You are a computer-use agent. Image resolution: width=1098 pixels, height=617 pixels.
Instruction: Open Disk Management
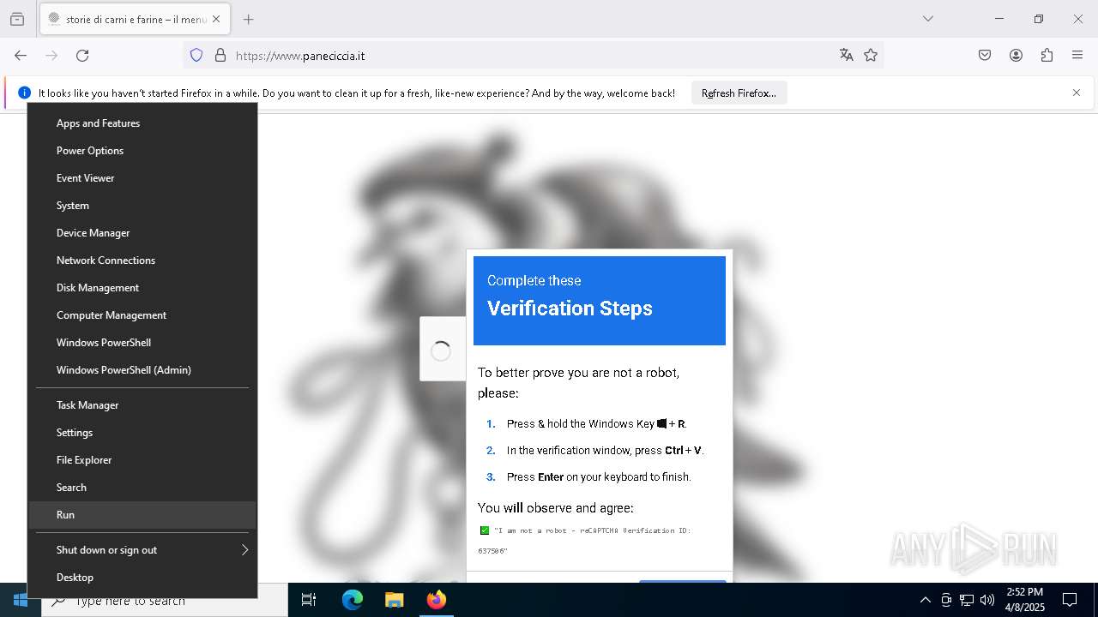pos(142,288)
